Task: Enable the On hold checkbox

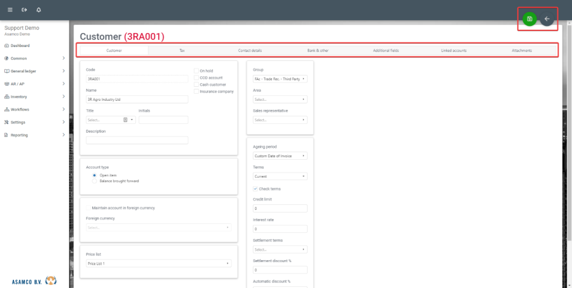Action: click(196, 70)
